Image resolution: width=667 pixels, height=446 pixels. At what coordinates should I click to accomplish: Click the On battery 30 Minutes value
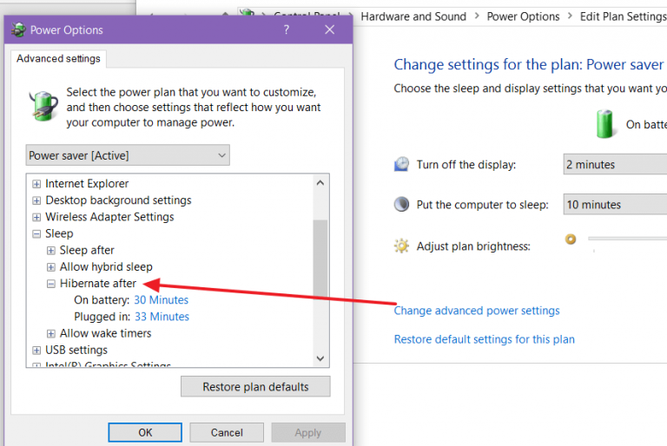161,300
